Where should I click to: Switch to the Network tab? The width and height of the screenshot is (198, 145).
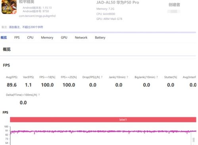coord(81,38)
